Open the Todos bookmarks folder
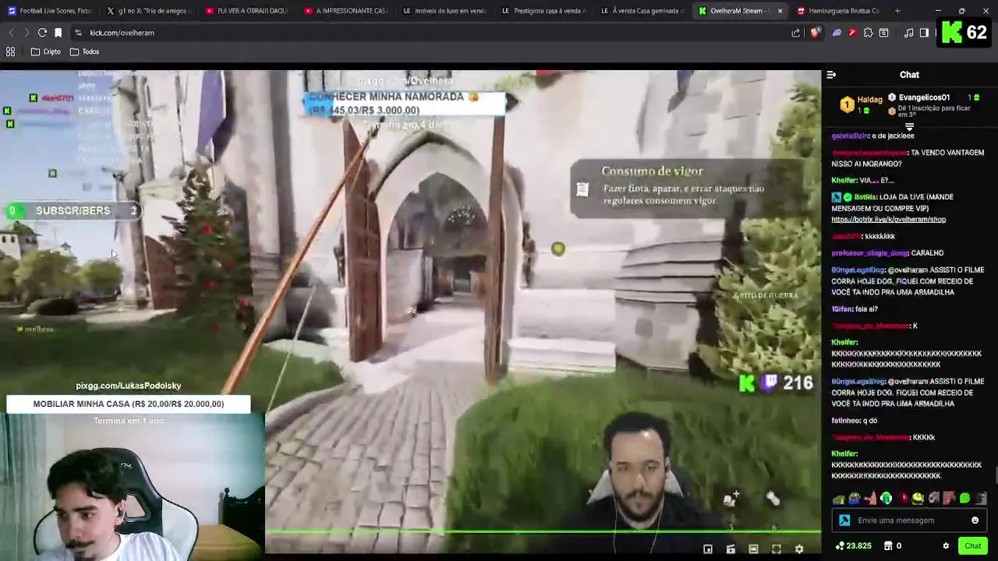The image size is (998, 561). (84, 51)
